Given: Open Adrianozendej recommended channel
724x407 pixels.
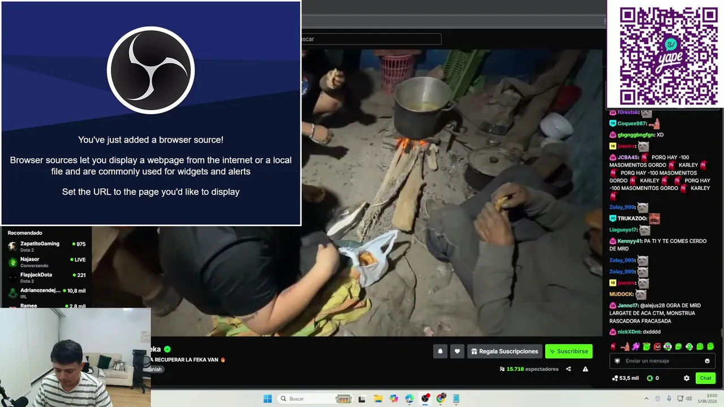Looking at the screenshot, I should coord(46,293).
